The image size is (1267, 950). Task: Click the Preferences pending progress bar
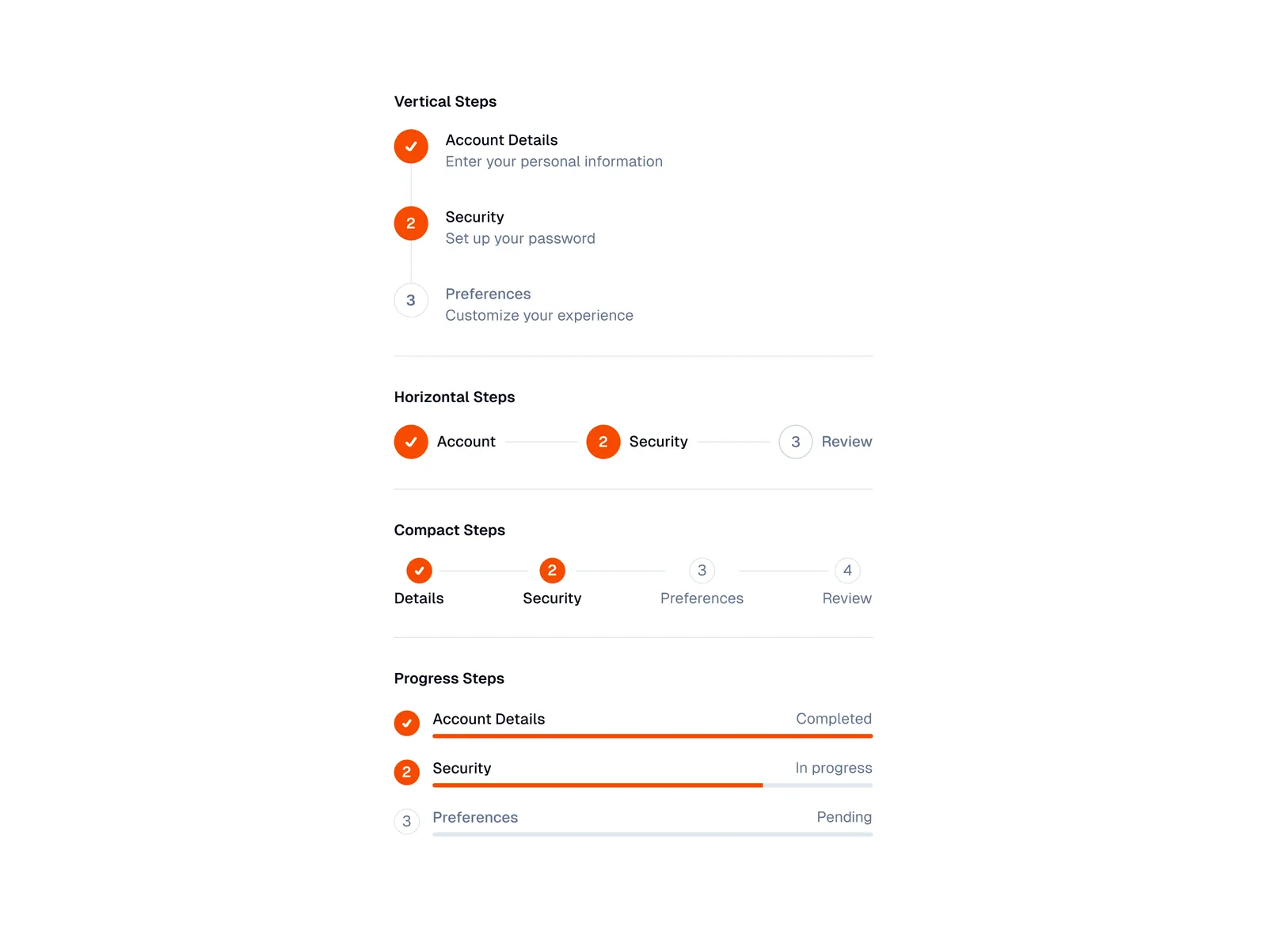(652, 834)
